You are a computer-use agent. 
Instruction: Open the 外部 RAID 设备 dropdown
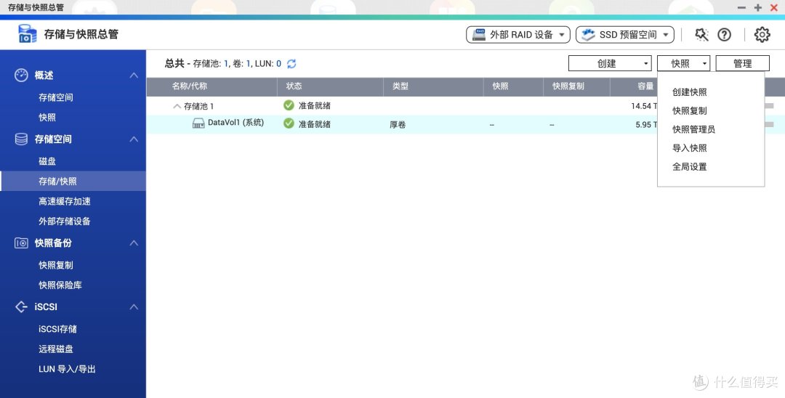tap(518, 35)
